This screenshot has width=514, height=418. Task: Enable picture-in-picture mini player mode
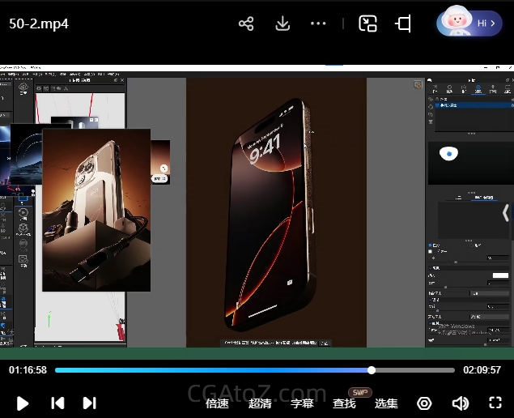367,23
